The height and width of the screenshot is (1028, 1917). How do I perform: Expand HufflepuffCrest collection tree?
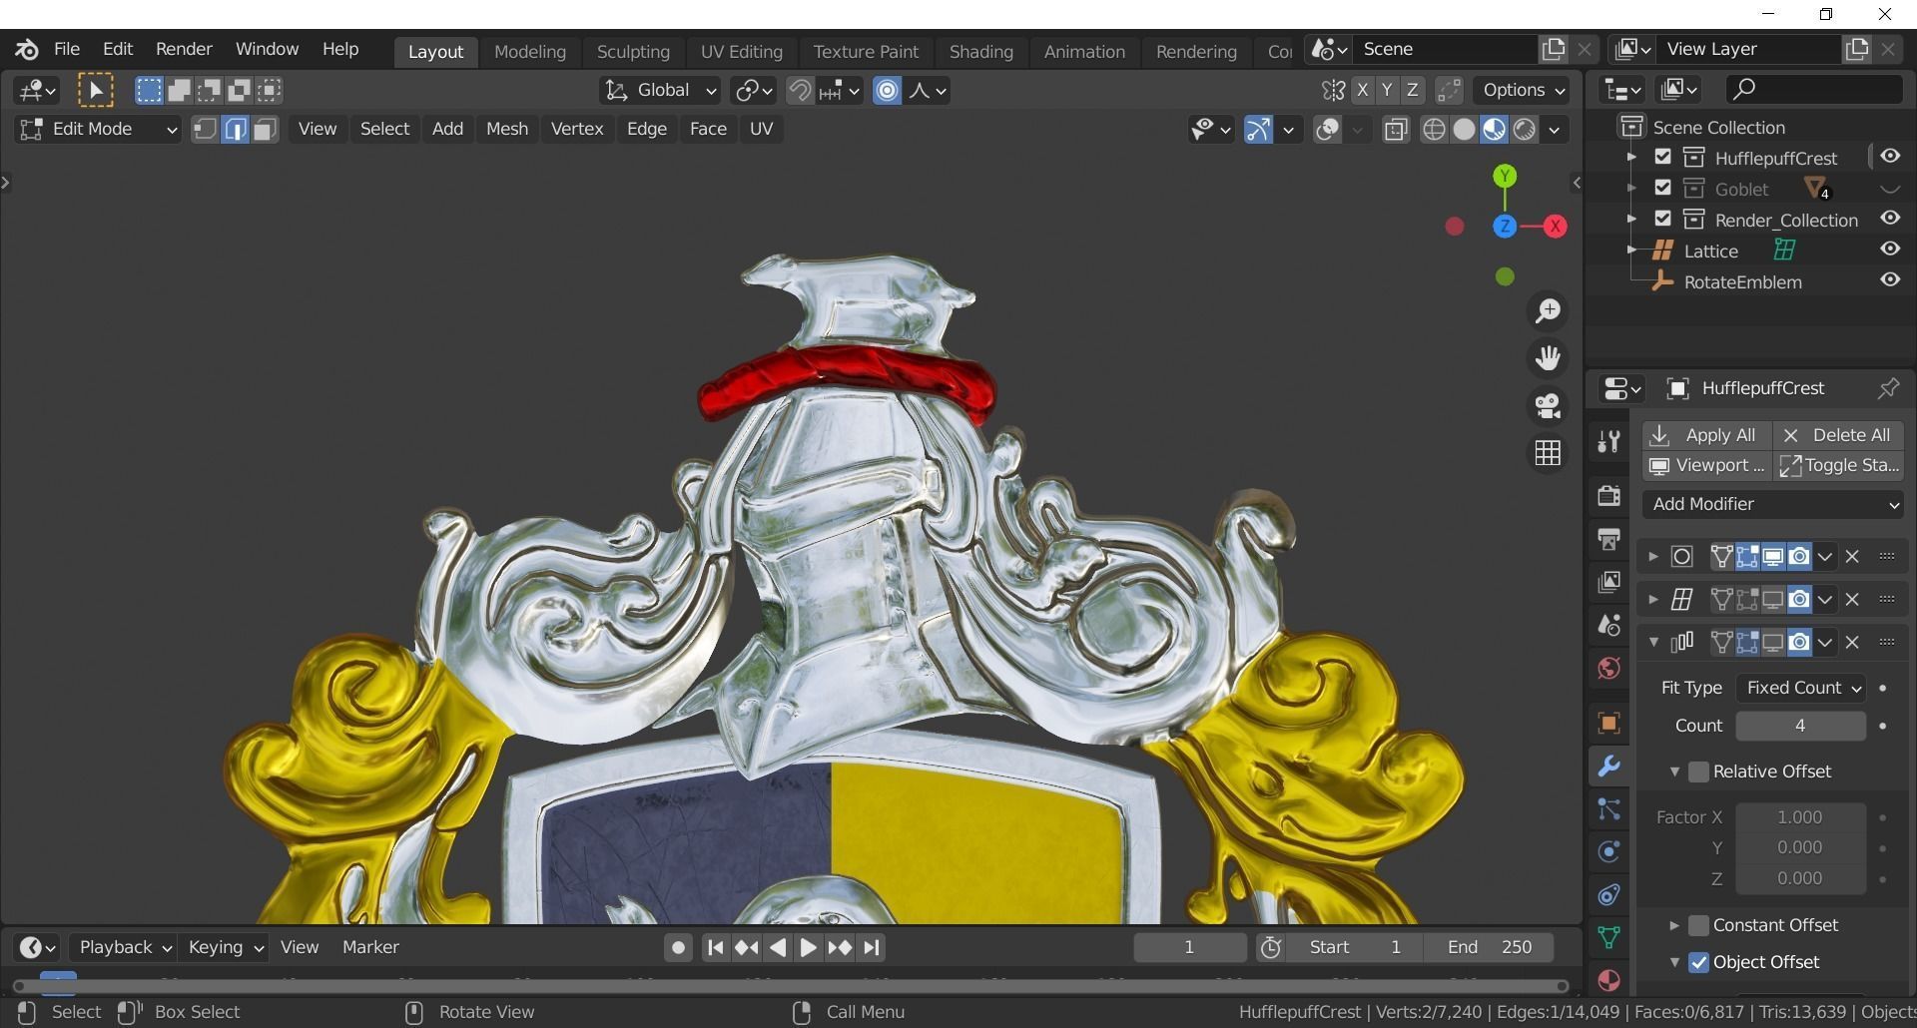pos(1631,157)
